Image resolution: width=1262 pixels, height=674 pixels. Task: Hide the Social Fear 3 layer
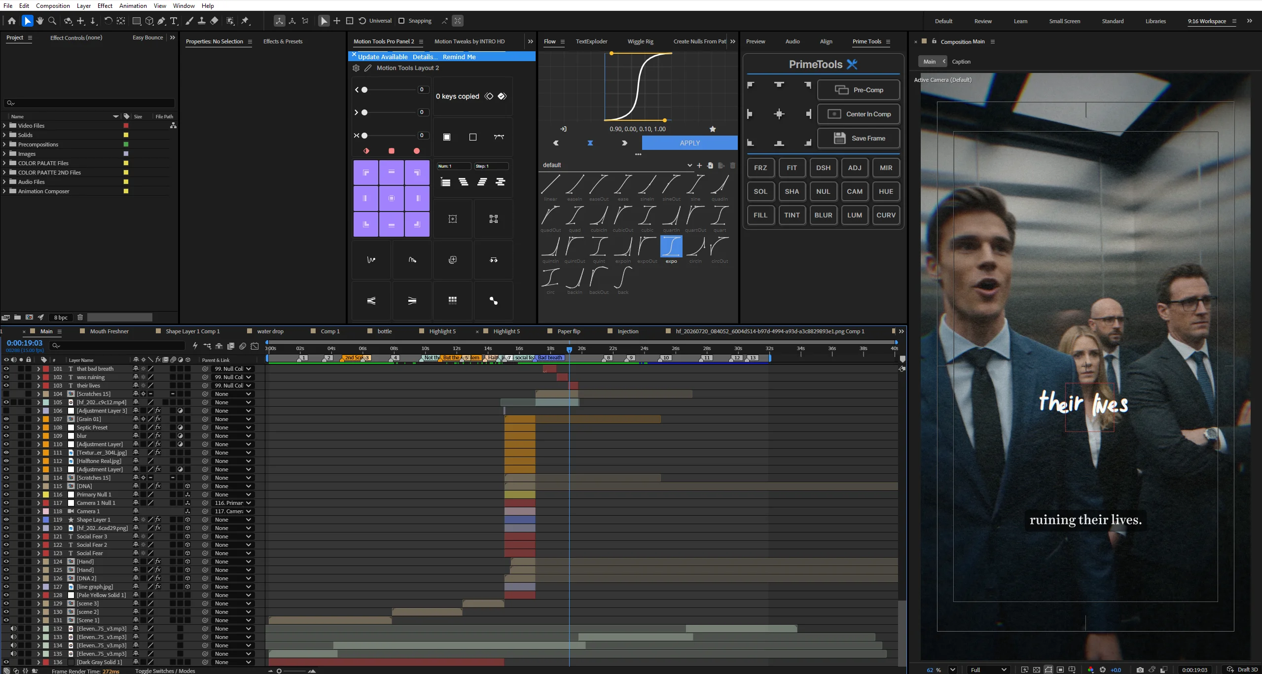pyautogui.click(x=6, y=536)
